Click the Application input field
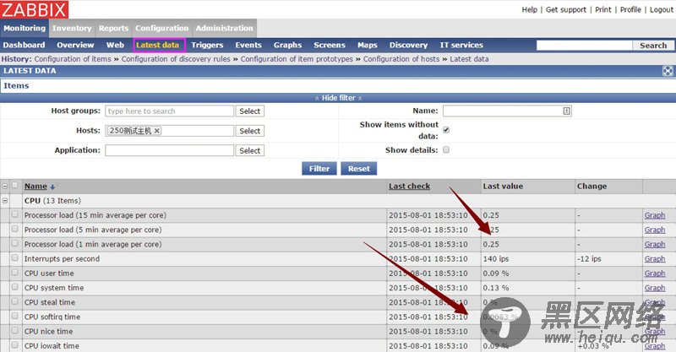The height and width of the screenshot is (352, 676). click(170, 150)
